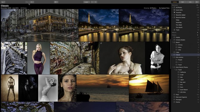Click the Favorites heart icon in sidebar
This screenshot has width=200, height=112.
pyautogui.click(x=174, y=12)
